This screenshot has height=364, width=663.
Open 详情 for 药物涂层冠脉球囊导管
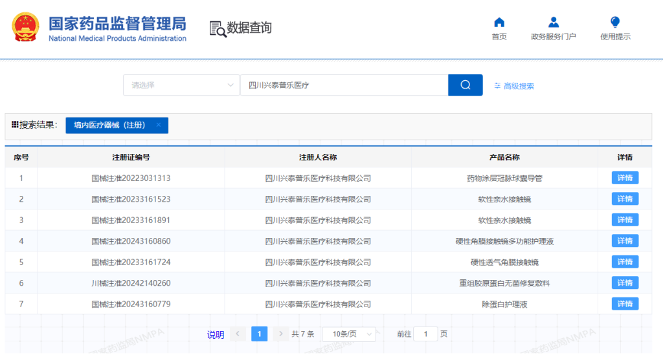(625, 178)
